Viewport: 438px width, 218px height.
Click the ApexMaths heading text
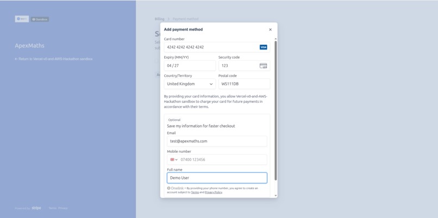[29, 46]
